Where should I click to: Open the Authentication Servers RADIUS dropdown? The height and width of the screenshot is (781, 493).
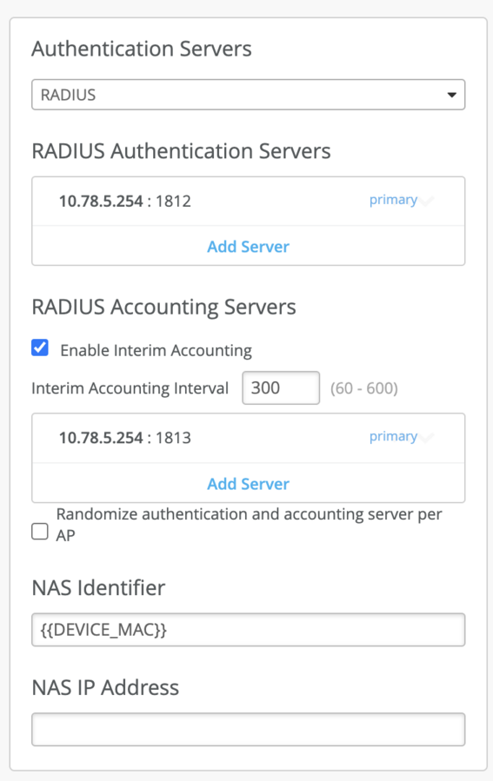[x=249, y=95]
